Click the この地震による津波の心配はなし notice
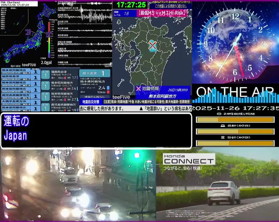 [x=171, y=6]
